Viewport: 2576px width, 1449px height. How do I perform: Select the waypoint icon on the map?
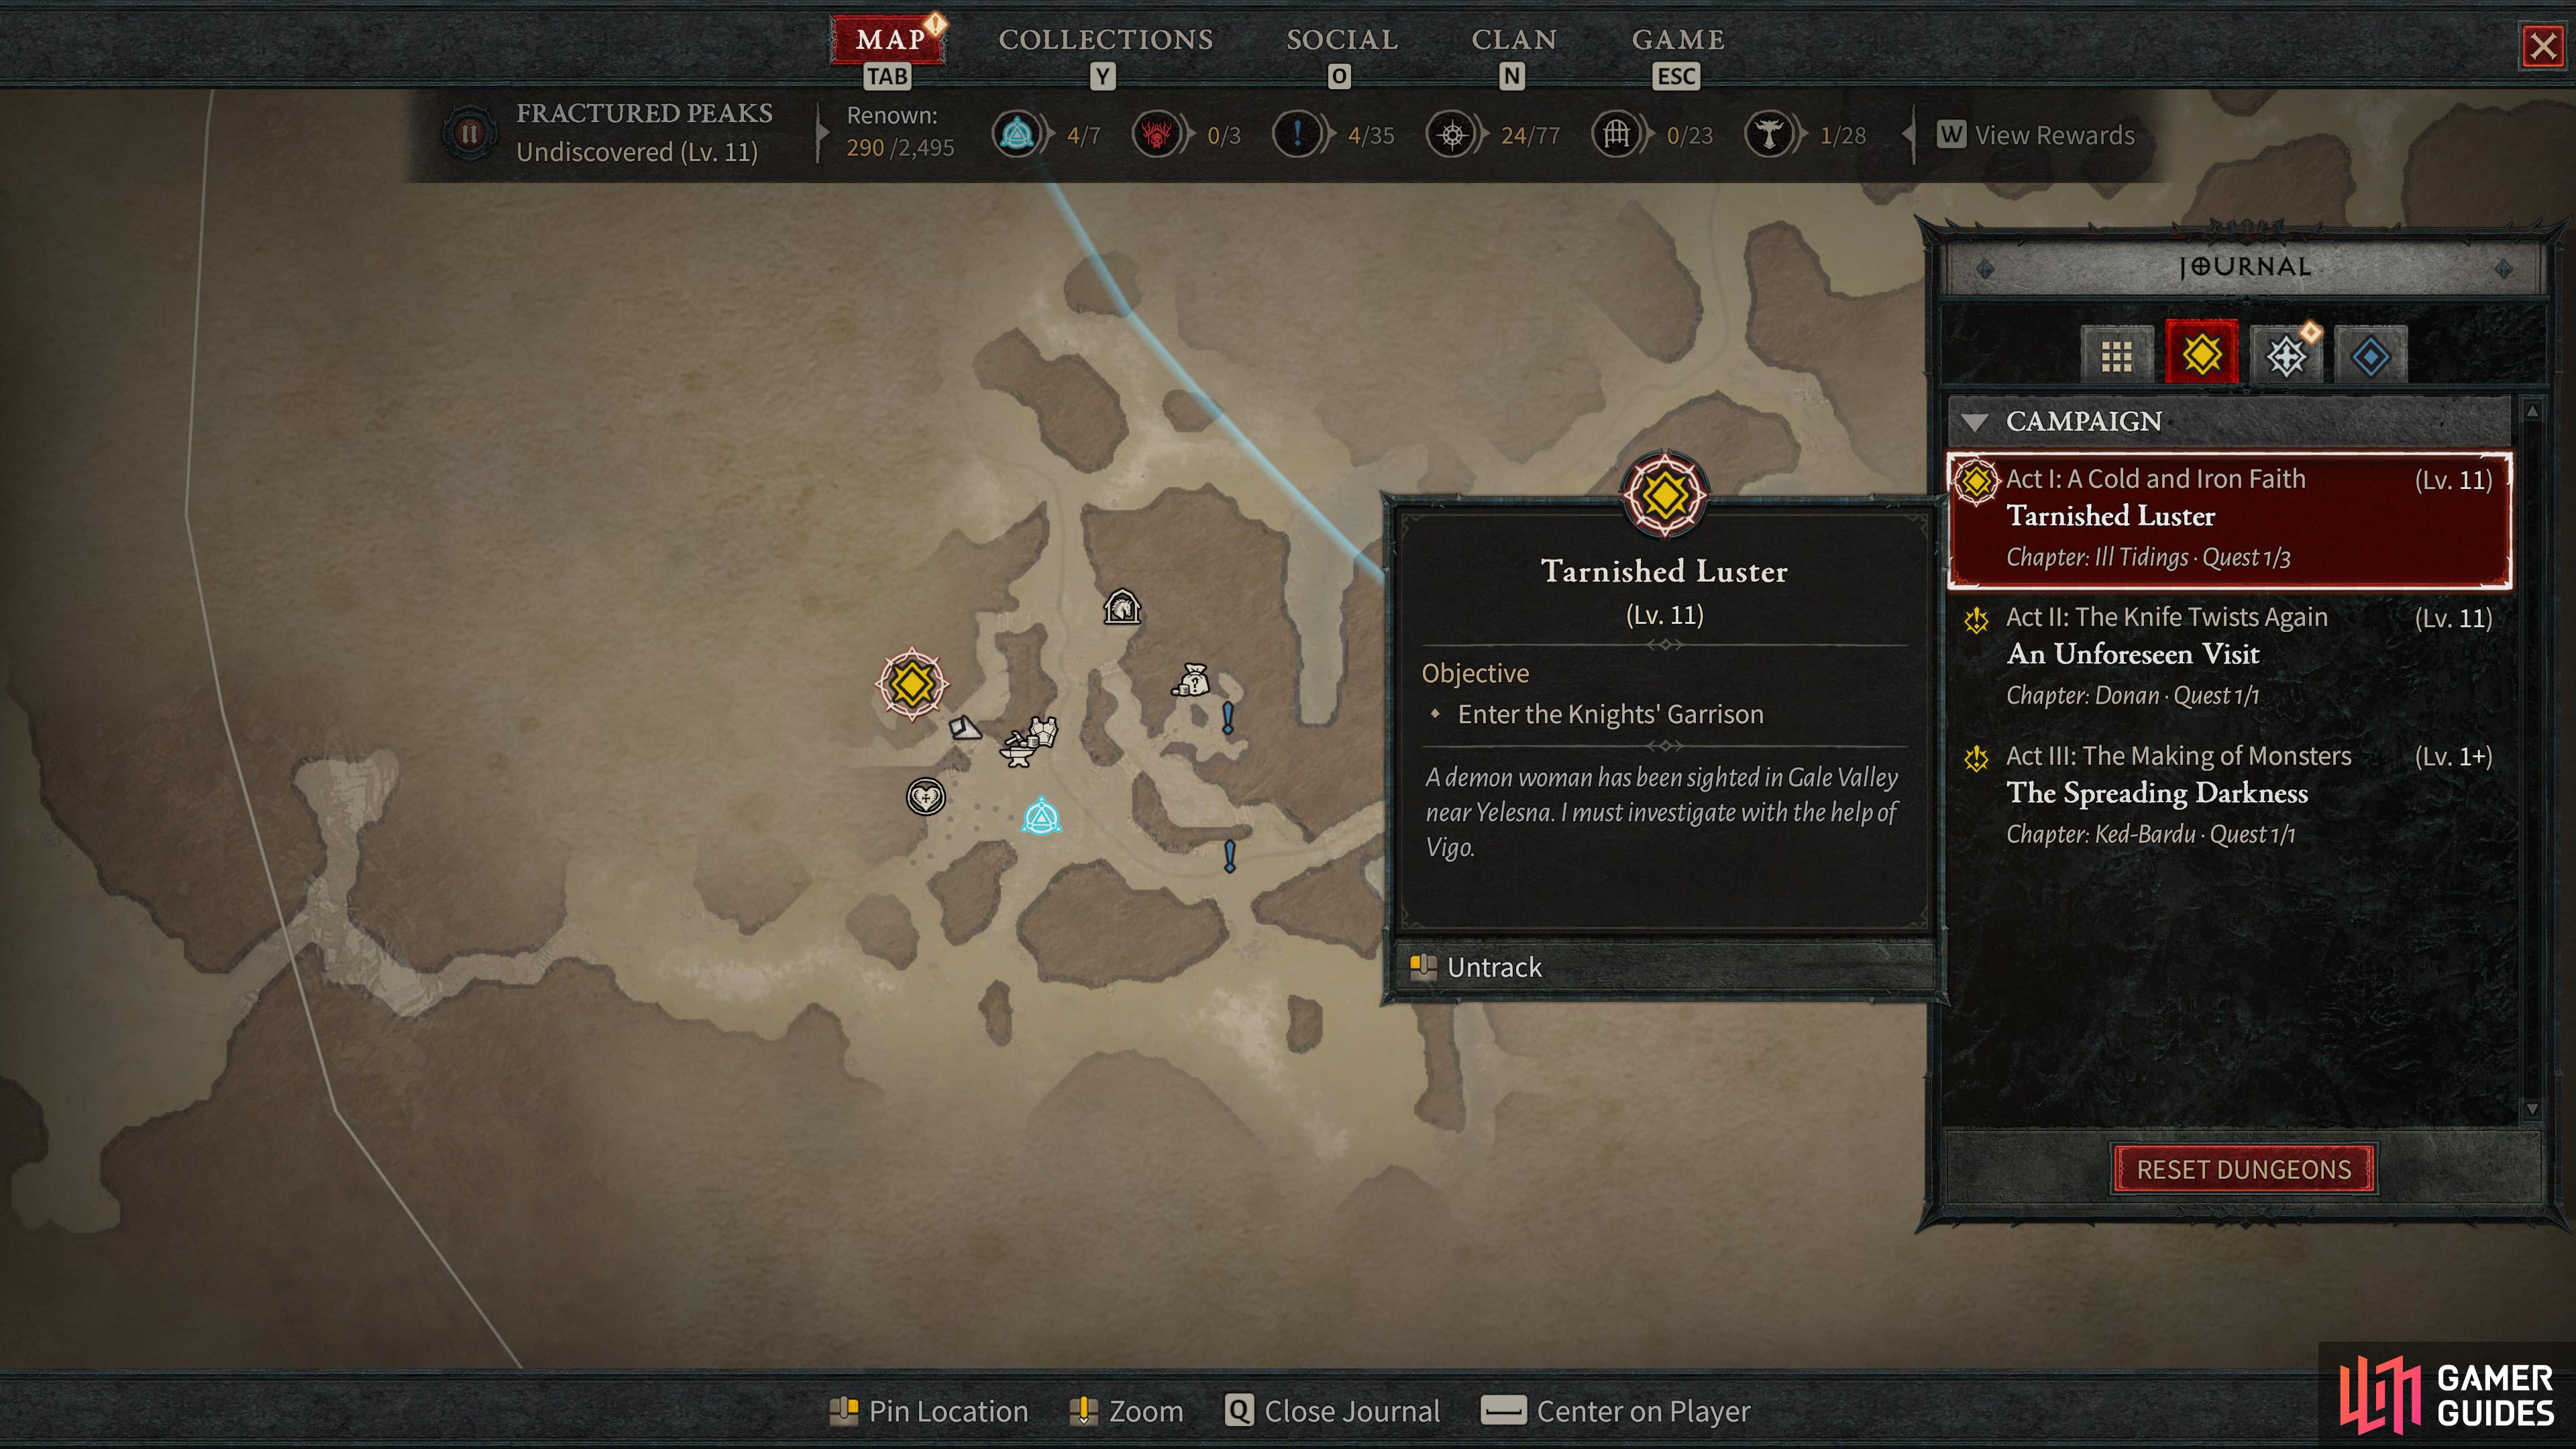click(1041, 817)
